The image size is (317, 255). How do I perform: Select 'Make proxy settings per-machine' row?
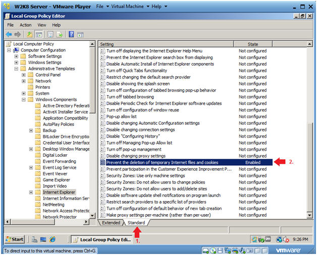tap(186, 215)
